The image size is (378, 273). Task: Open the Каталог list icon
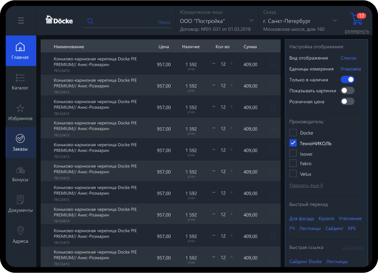point(20,78)
